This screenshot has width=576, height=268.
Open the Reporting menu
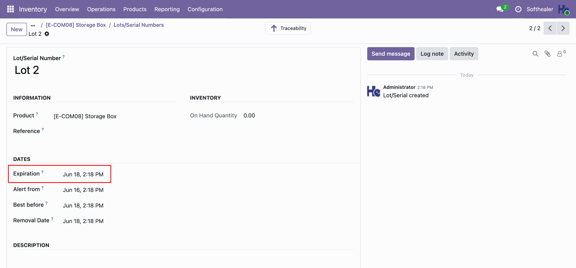(167, 9)
